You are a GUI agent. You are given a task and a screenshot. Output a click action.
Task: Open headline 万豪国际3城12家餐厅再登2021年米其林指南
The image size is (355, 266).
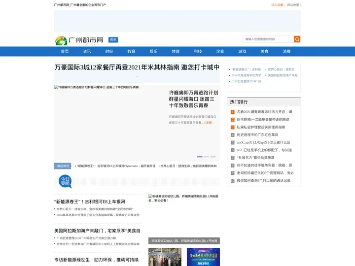click(137, 67)
